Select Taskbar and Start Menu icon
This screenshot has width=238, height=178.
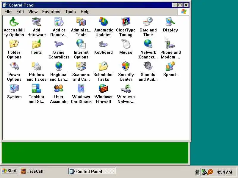coord(36,88)
